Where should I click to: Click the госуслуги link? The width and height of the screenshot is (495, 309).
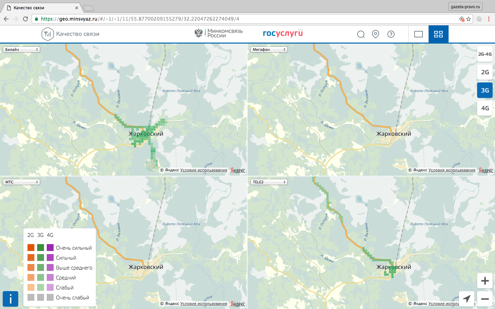click(x=283, y=33)
